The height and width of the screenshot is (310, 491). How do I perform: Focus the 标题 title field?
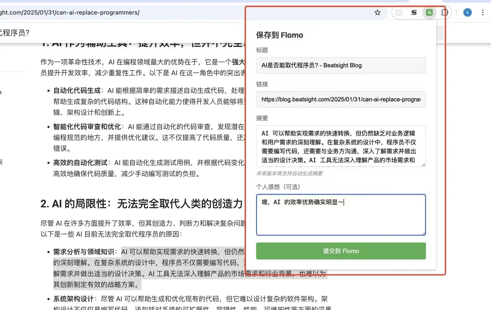(341, 65)
